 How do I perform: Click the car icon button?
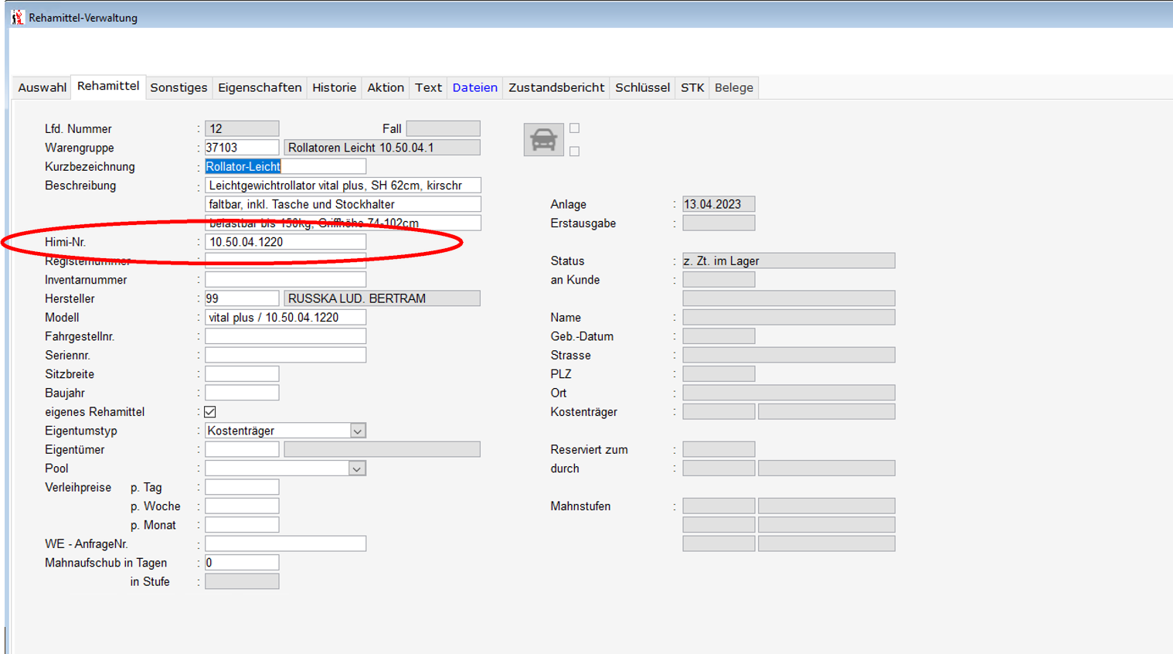(x=543, y=140)
